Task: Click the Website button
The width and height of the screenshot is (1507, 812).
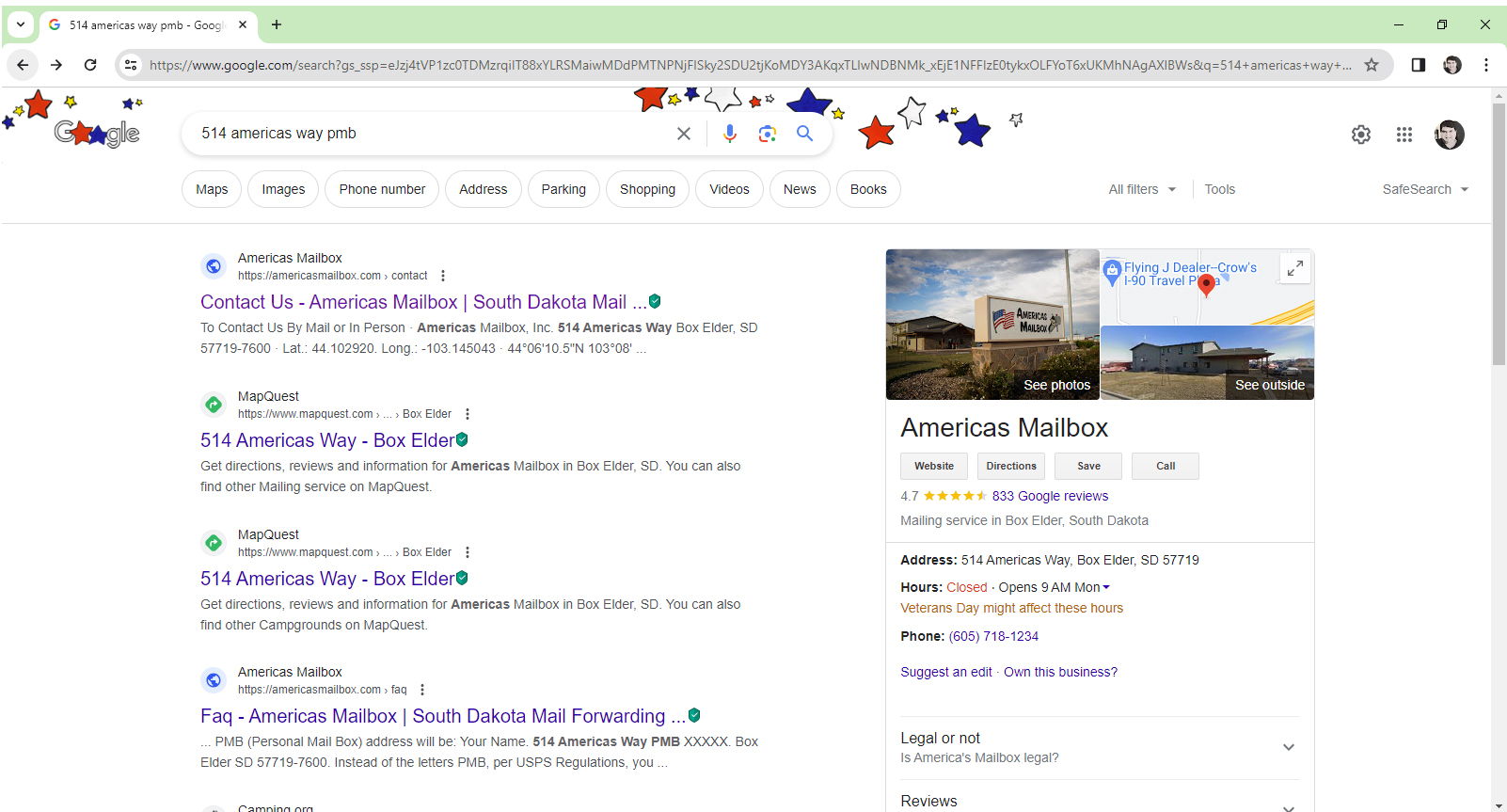Action: click(x=934, y=466)
